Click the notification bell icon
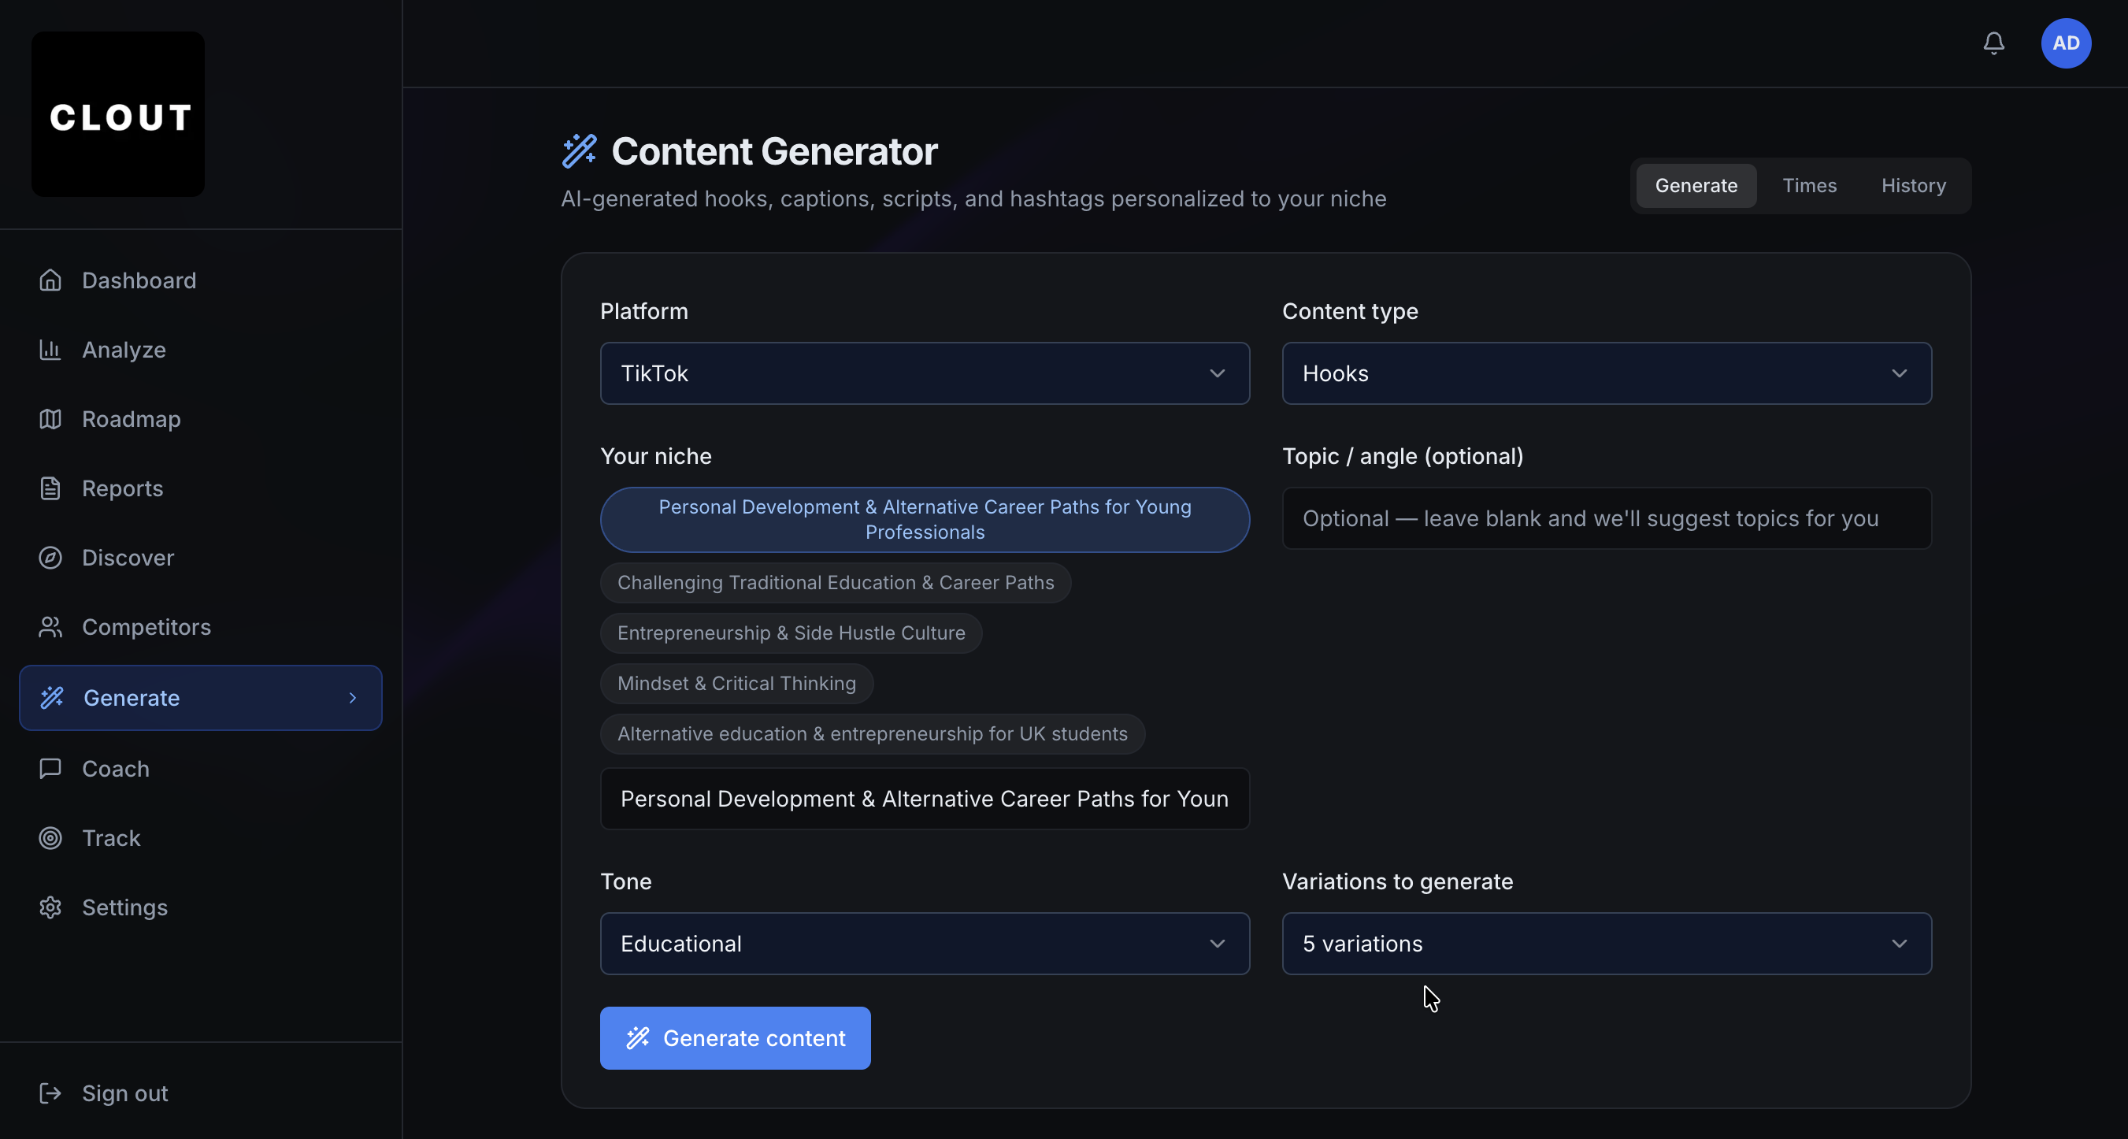Viewport: 2128px width, 1139px height. coord(1993,43)
